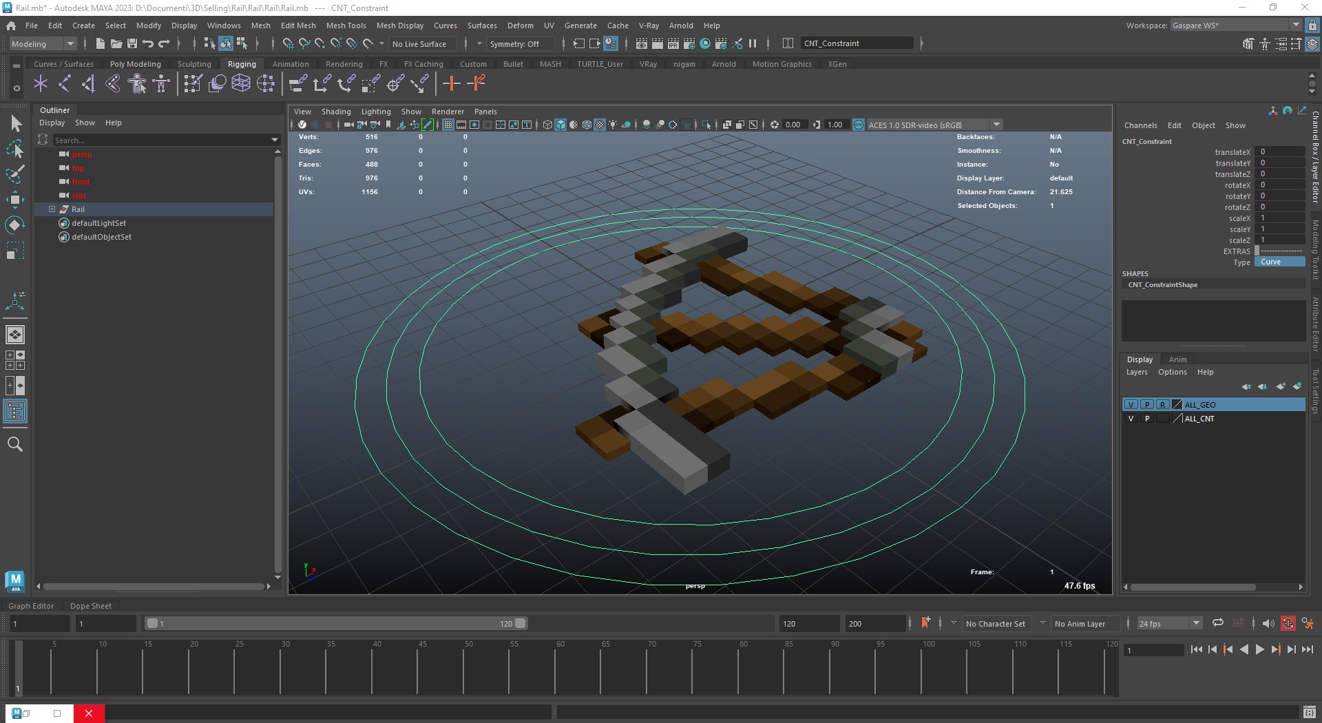Expand the Rail node in Outliner
This screenshot has width=1322, height=723.
pos(52,209)
